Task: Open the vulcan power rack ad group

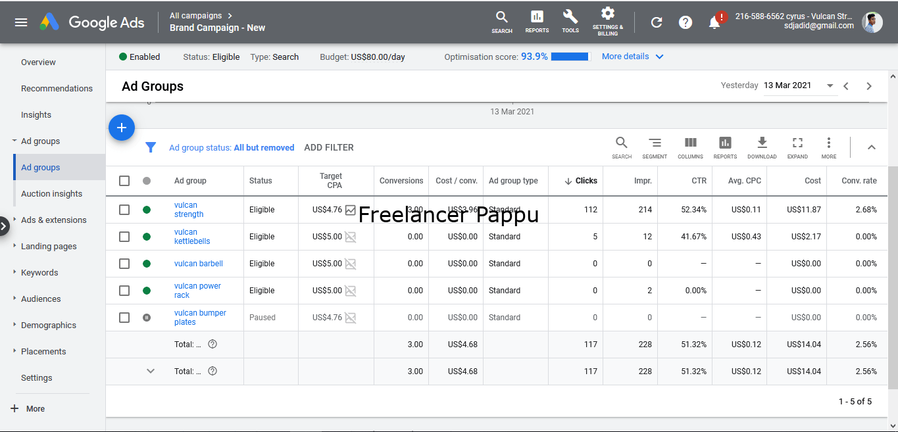Action: pos(197,291)
